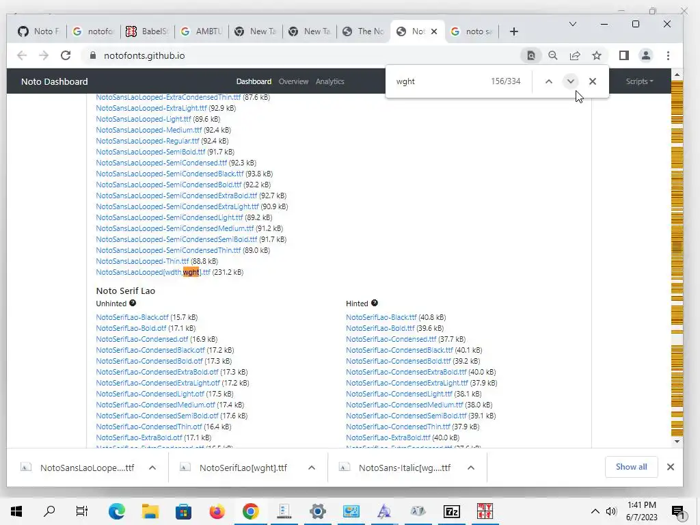Open File Explorer from taskbar
Viewport: 700px width, 525px height.
click(x=150, y=511)
